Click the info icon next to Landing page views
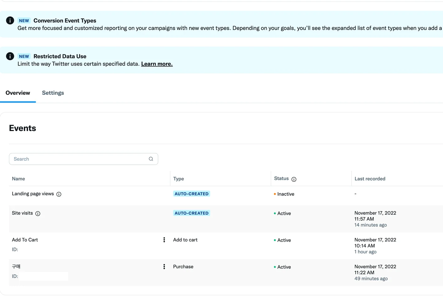This screenshot has width=443, height=306. pos(59,194)
